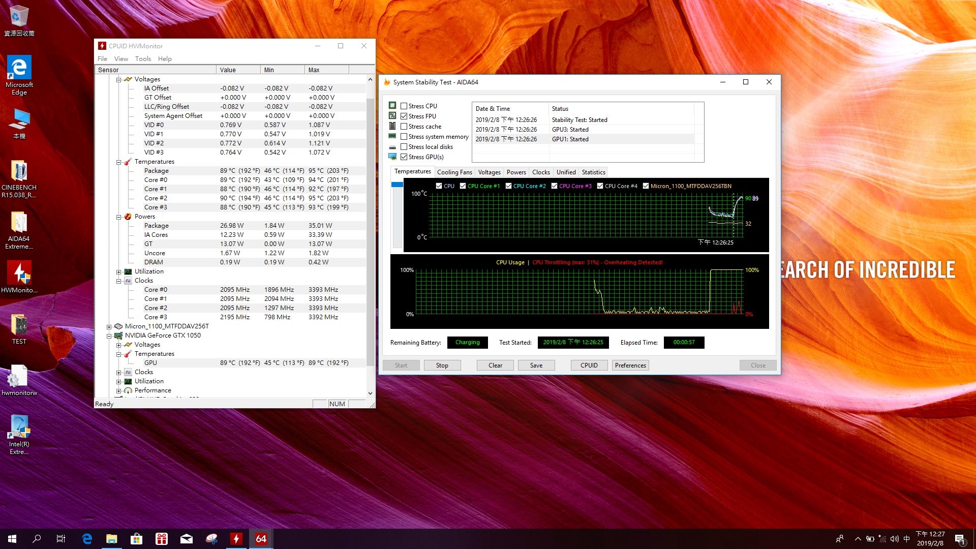The image size is (976, 549).
Task: Open the File menu in HWMonitor
Action: coord(102,59)
